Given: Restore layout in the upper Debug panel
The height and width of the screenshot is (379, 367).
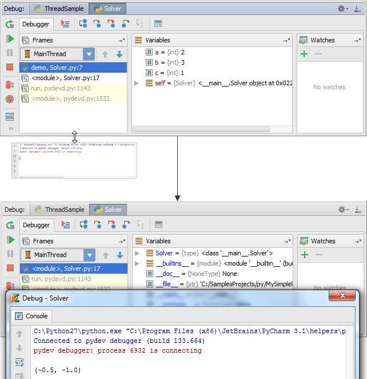Looking at the screenshot, I should (10, 117).
